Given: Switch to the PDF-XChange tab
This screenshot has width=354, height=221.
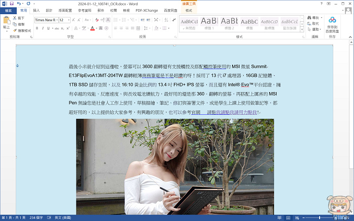Looking at the screenshot, I should (147, 11).
